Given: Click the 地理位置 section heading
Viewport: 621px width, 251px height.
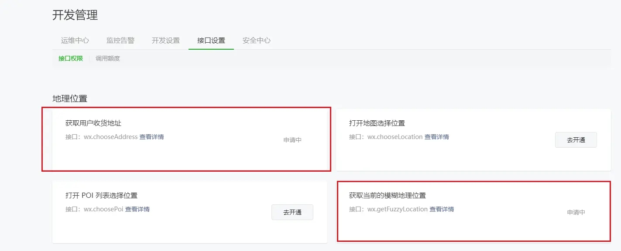Looking at the screenshot, I should (70, 98).
